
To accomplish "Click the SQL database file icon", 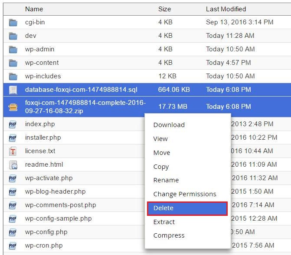I will (13, 90).
